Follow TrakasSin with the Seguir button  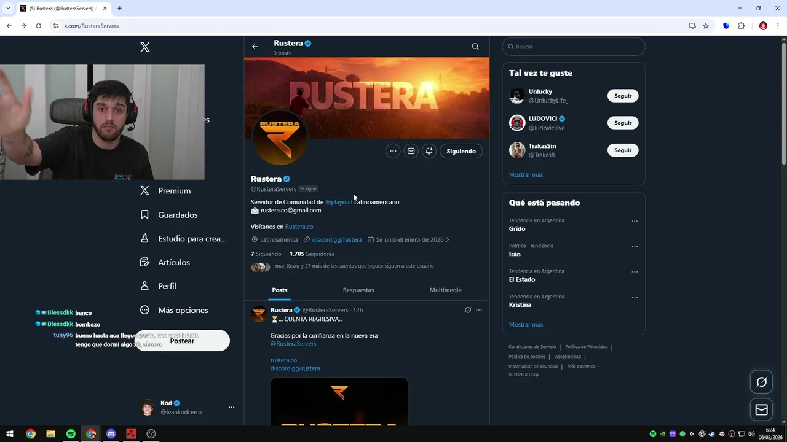pos(623,150)
